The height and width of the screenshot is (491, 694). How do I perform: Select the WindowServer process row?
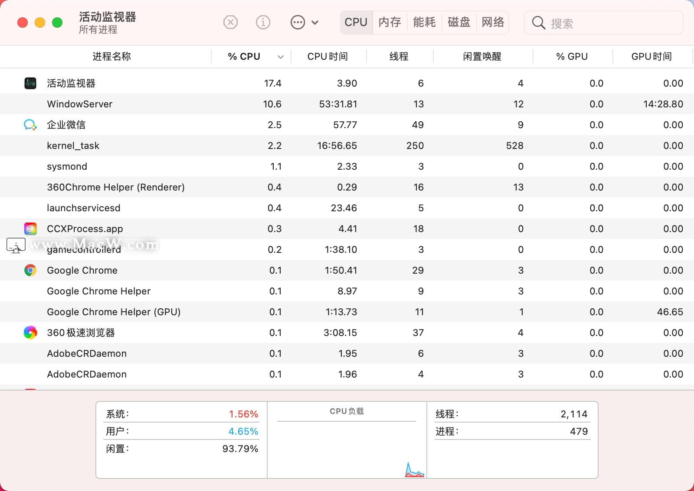pos(347,104)
